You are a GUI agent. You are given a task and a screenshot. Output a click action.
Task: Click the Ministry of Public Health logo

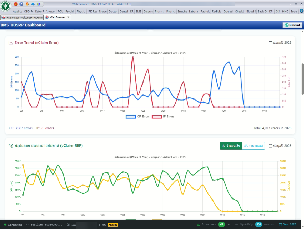tap(6, 6)
